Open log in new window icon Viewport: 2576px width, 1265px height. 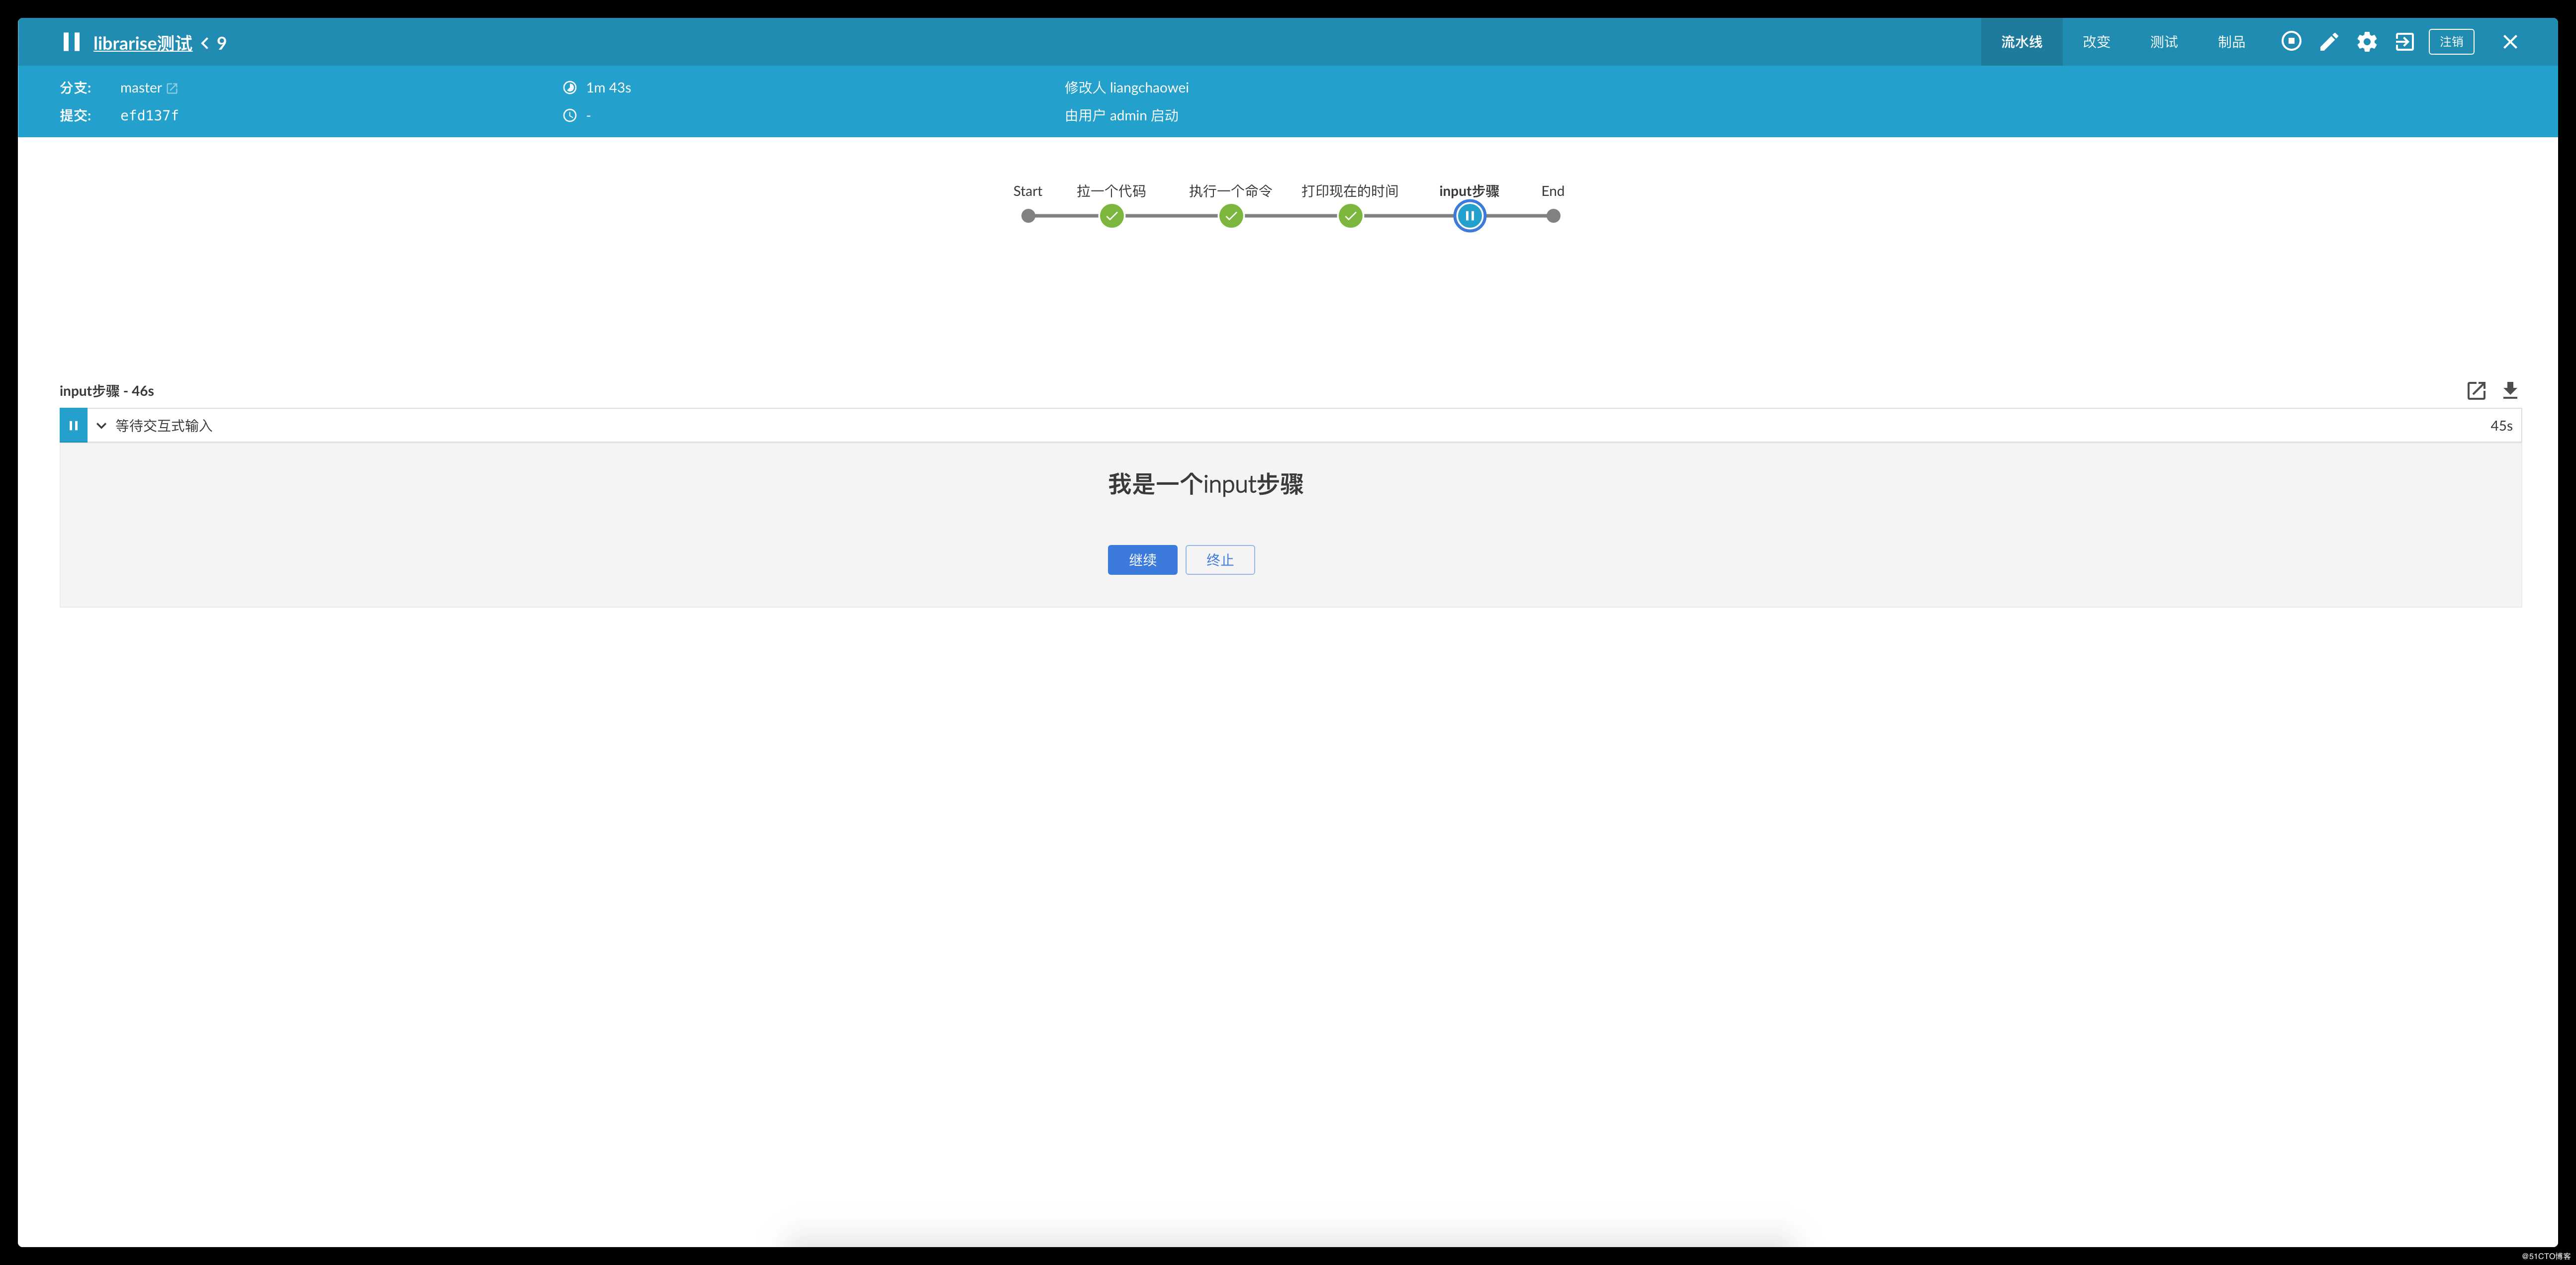pyautogui.click(x=2475, y=390)
